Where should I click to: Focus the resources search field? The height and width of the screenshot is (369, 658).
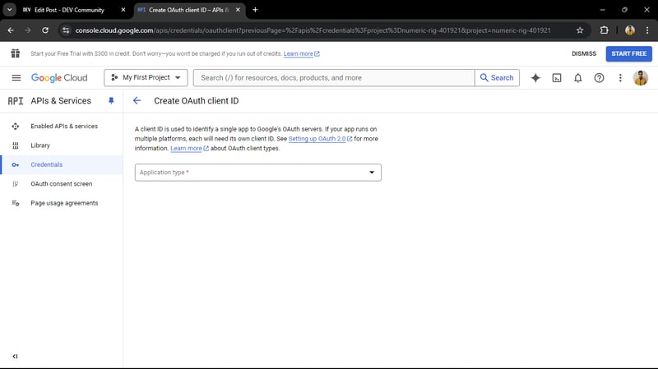coord(334,77)
